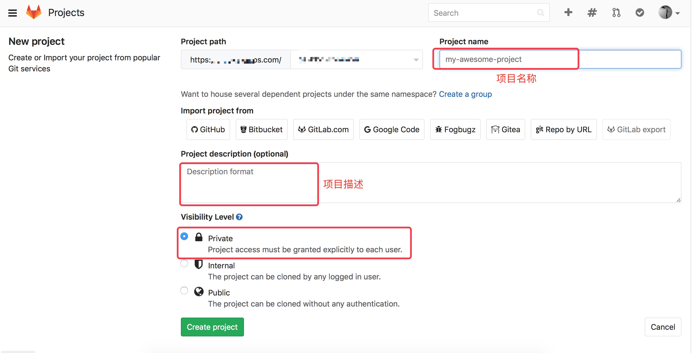This screenshot has width=692, height=353.
Task: Click the 'Import project from' label
Action: 217,111
